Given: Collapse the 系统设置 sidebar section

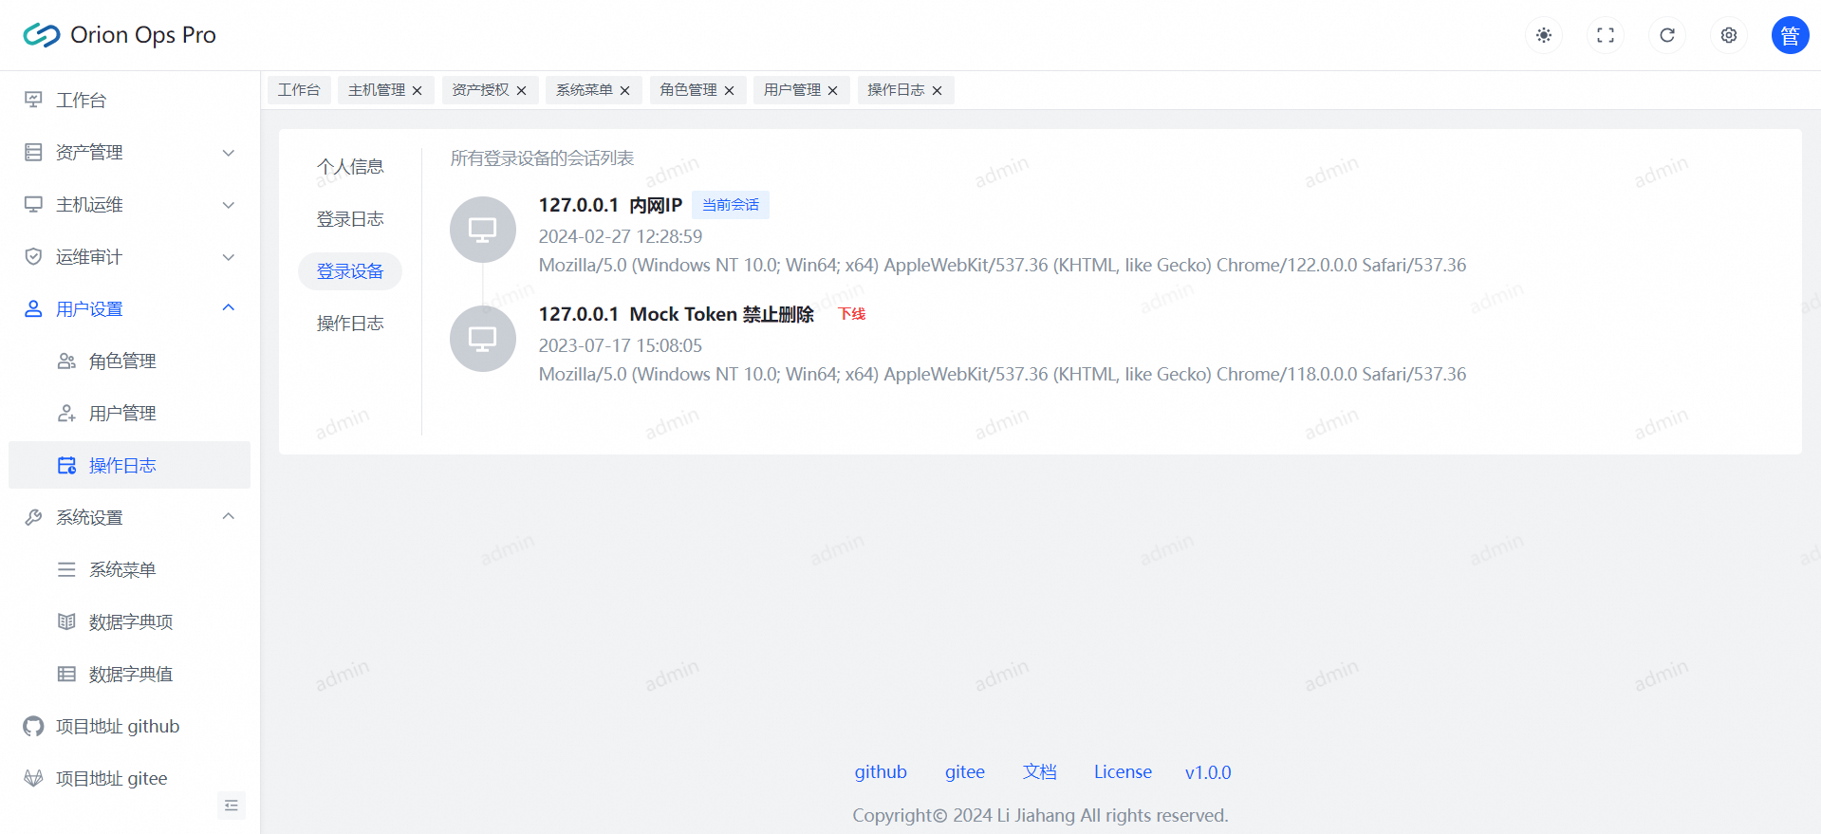Looking at the screenshot, I should click(x=129, y=517).
